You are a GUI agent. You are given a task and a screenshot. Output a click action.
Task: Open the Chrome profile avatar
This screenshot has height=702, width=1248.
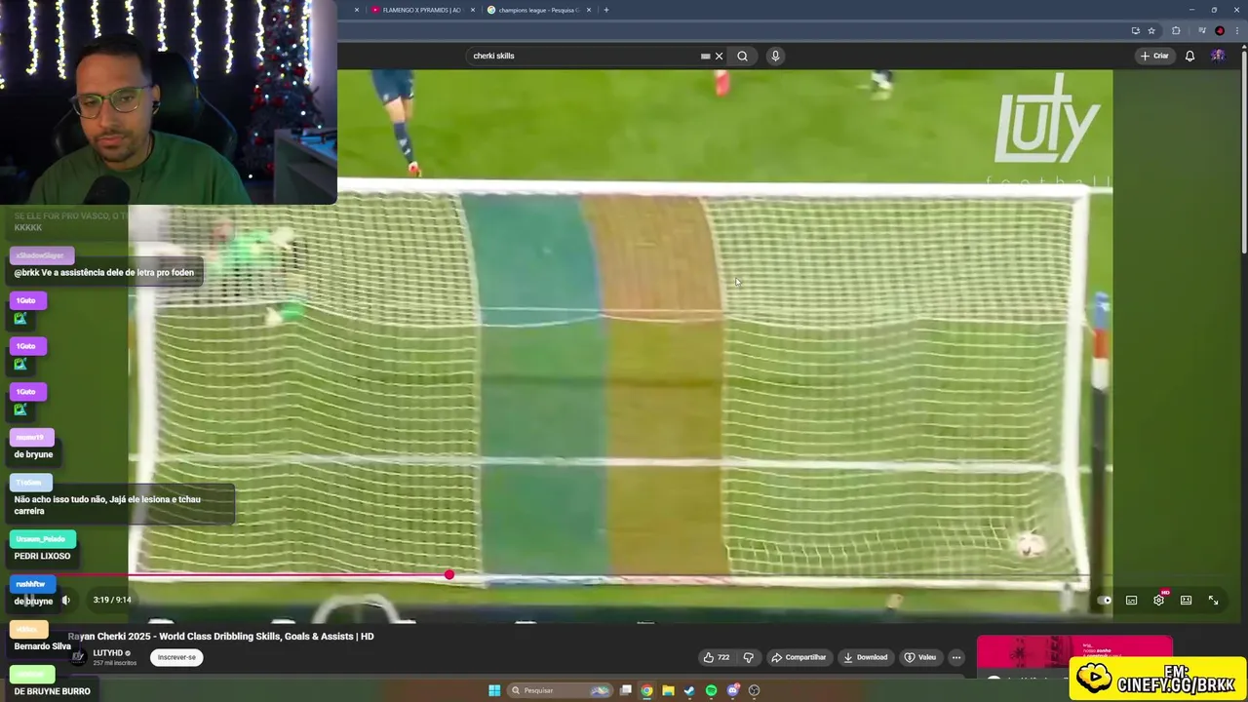[x=1220, y=30]
